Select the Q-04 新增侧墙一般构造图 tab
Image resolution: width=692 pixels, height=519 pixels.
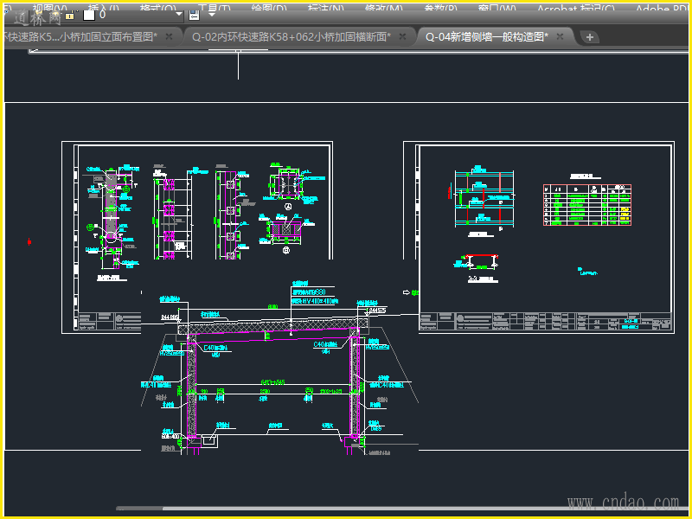(486, 36)
